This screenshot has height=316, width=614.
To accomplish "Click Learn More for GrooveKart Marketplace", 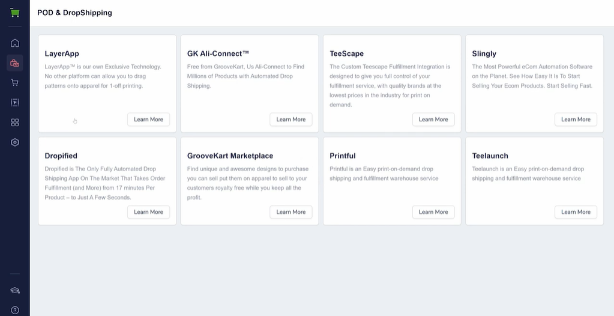I will 291,212.
